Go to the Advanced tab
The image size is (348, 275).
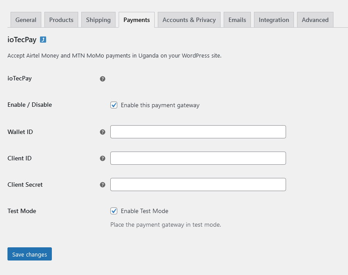click(x=315, y=20)
